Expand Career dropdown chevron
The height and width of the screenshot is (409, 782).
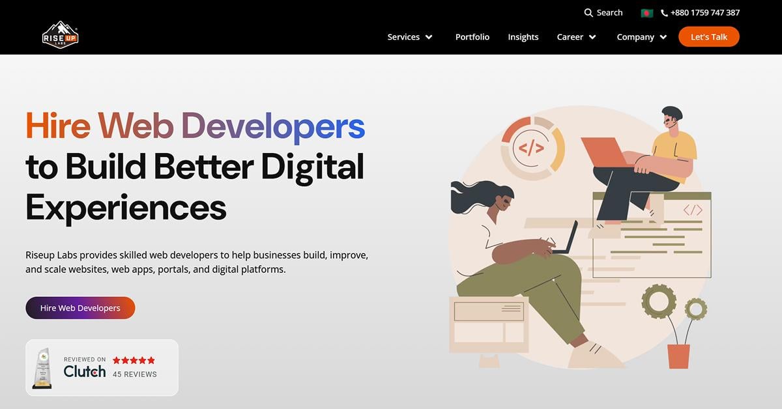592,37
